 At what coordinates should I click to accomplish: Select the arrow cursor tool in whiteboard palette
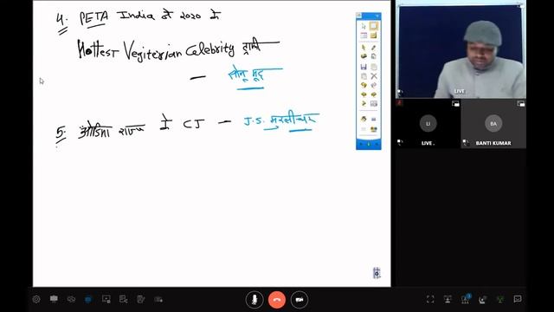(364, 26)
